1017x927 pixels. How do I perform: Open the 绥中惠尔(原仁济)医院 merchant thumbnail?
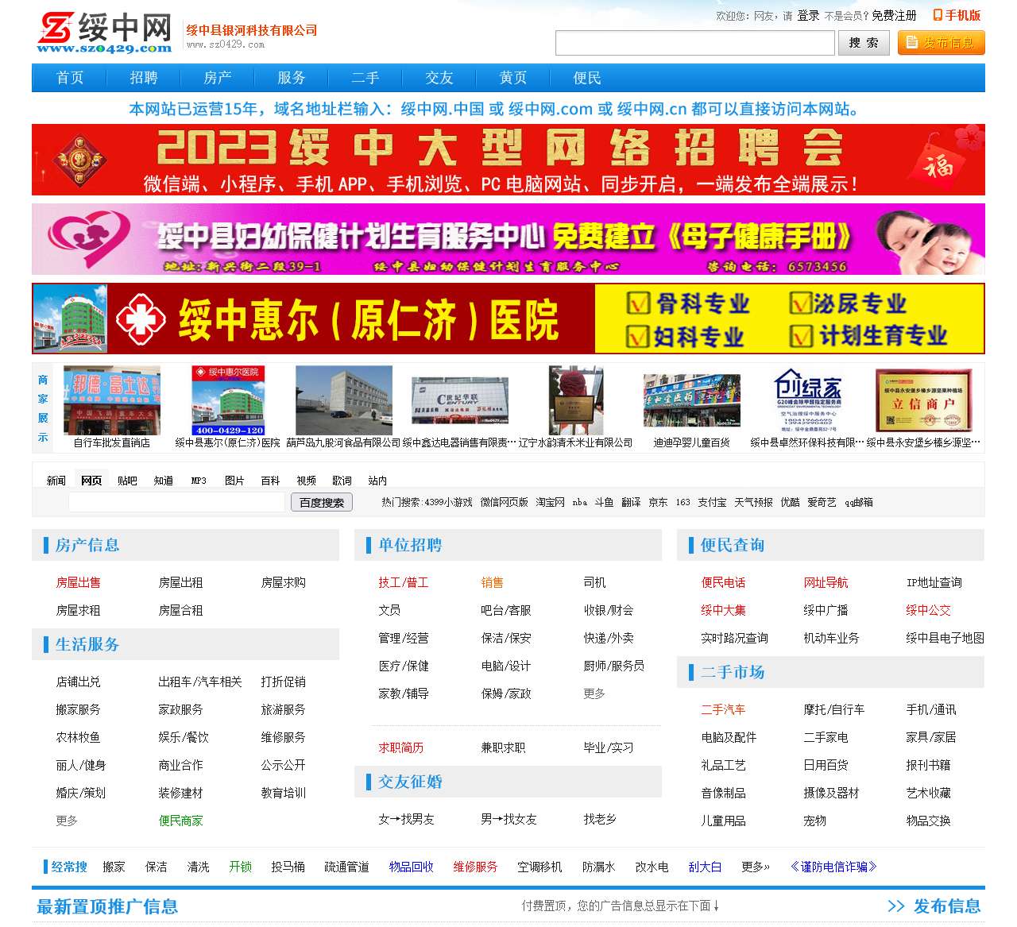(x=228, y=400)
